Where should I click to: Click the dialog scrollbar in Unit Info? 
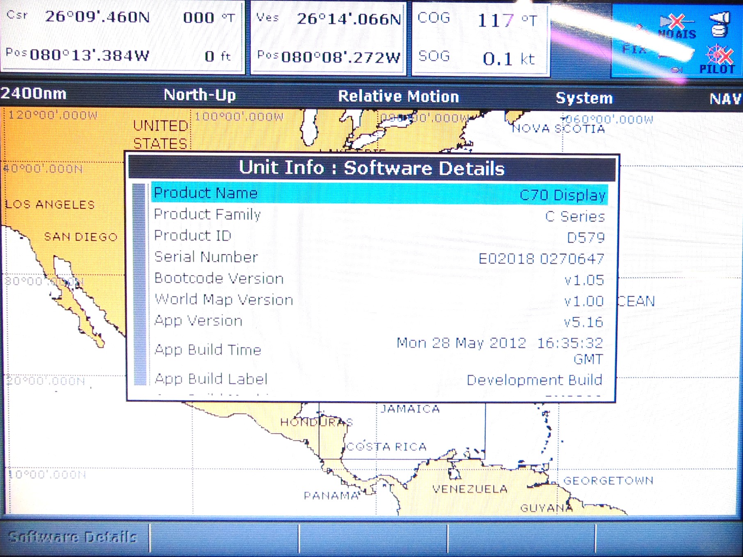click(x=140, y=284)
